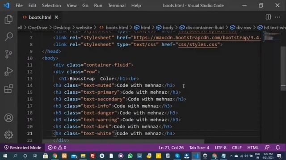Open the Run and Debug view
The width and height of the screenshot is (286, 160).
point(8,71)
